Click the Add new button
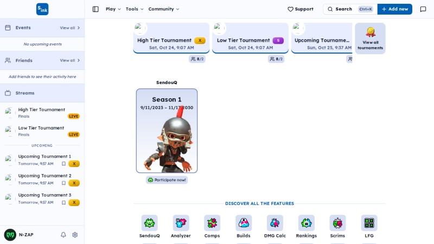The image size is (434, 244). point(395,9)
